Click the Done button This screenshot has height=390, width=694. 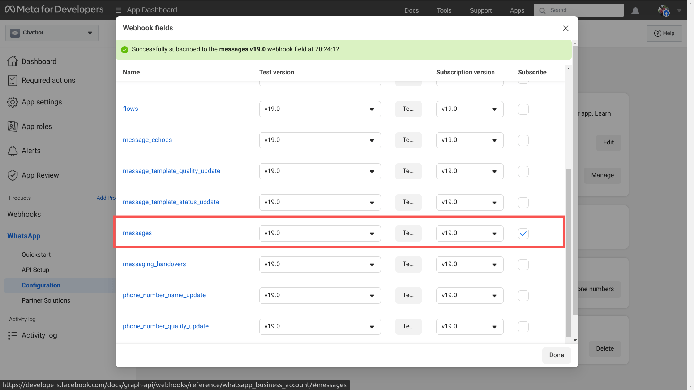[x=556, y=355]
